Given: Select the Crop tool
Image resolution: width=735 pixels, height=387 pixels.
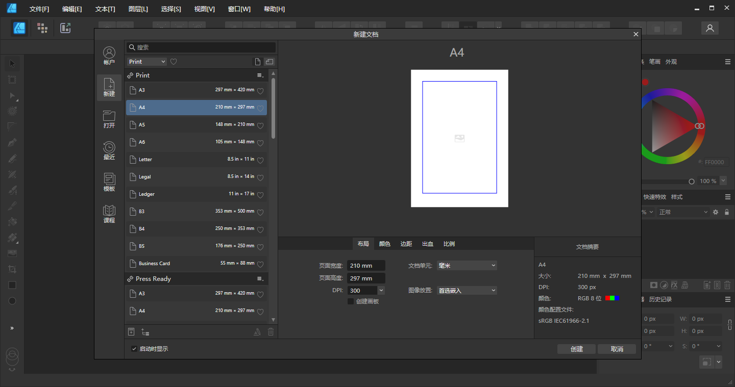Looking at the screenshot, I should (x=12, y=269).
